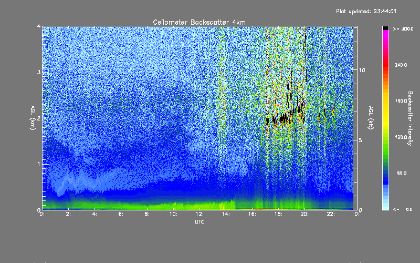Click the '14:' tick on the time axis
420x263 pixels.
coord(226,214)
